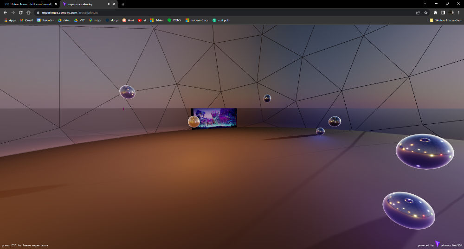Bookmark this page with the star icon
The width and height of the screenshot is (464, 249).
click(x=426, y=13)
